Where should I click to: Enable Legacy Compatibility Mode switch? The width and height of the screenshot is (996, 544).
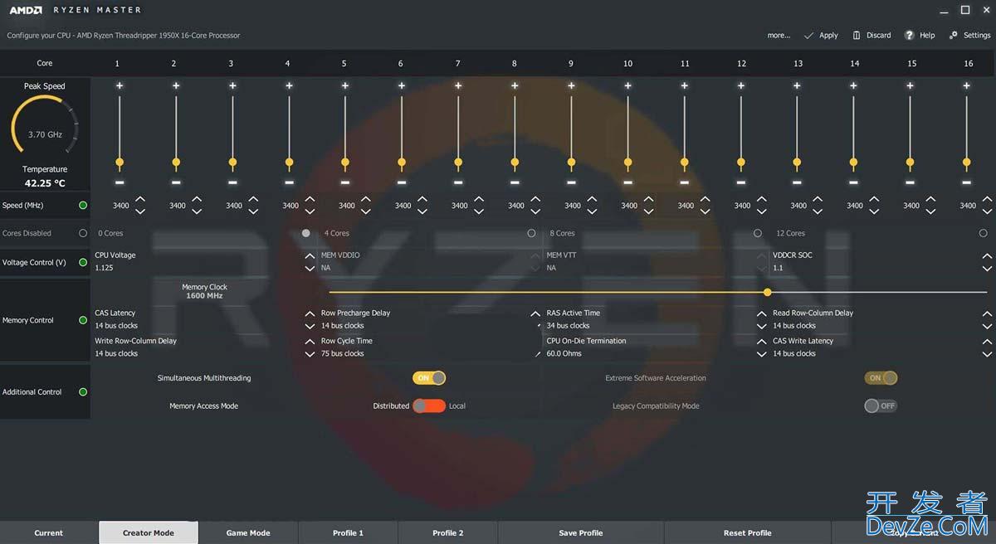click(x=881, y=406)
